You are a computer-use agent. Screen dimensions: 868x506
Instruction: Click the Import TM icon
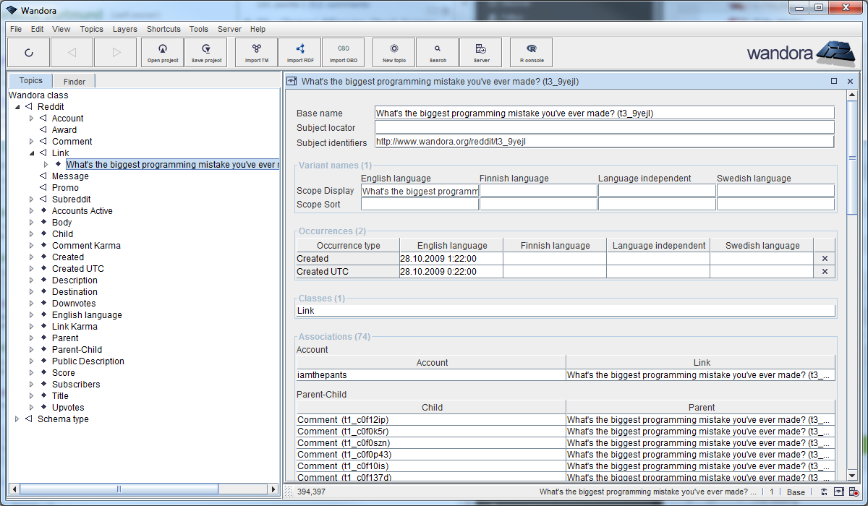click(x=257, y=53)
